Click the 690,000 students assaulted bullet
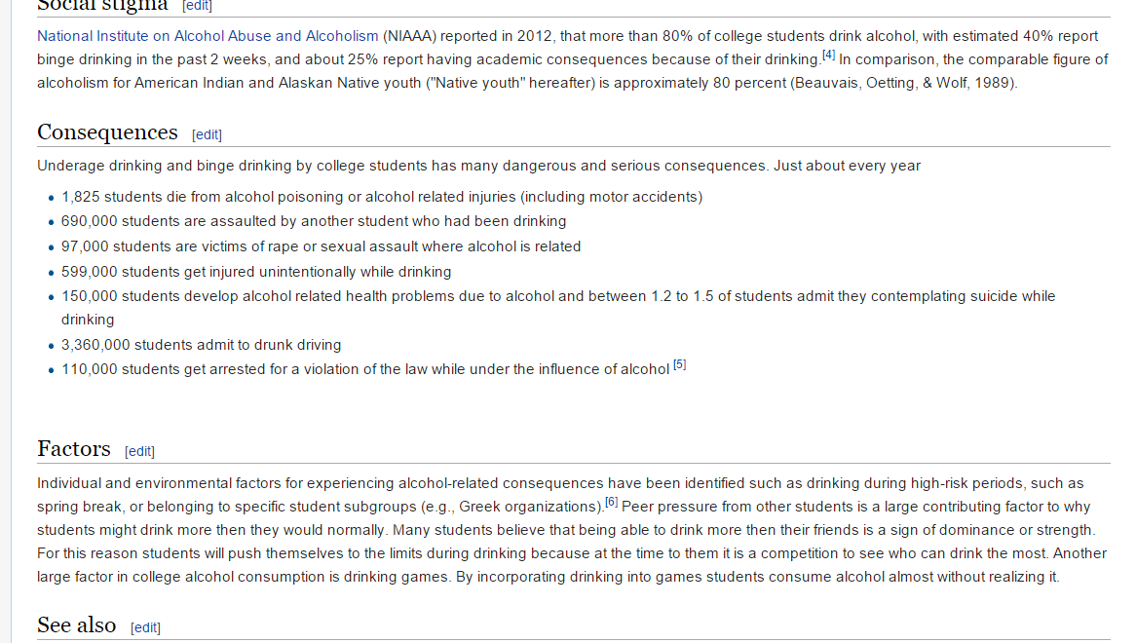 coord(314,221)
